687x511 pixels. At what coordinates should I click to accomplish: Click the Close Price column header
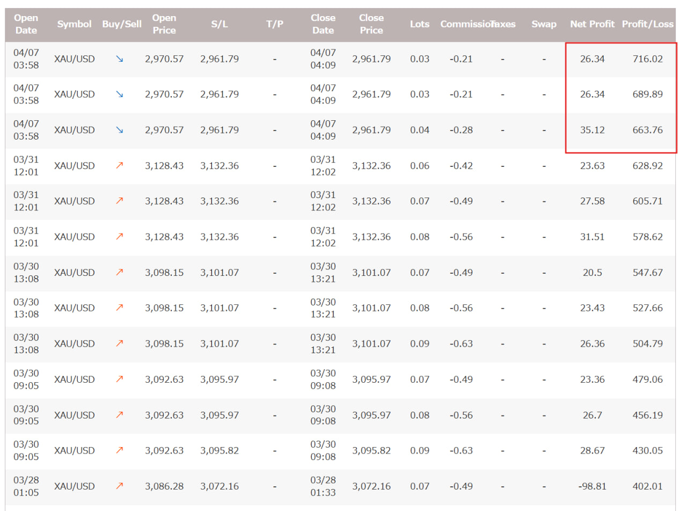pyautogui.click(x=371, y=24)
